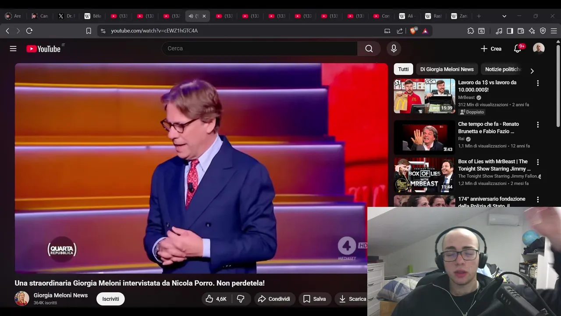Switch to the Zan Wikipedia tab
Screen dimensions: 561x316
click(x=459, y=16)
